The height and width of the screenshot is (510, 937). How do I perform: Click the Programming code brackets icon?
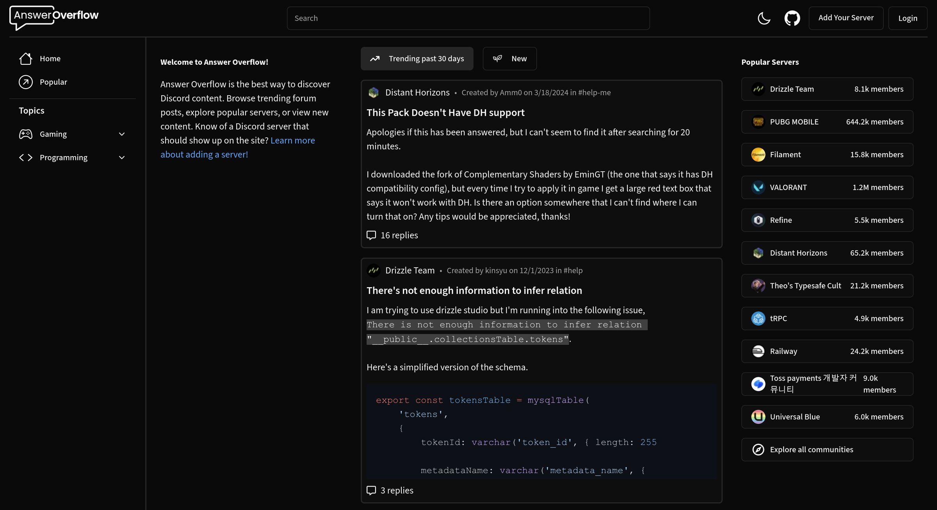tap(25, 157)
